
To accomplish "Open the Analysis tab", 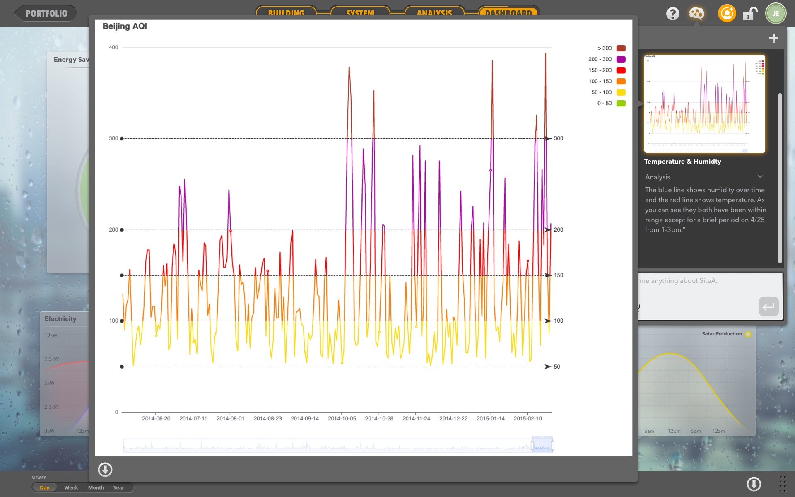I will 434,12.
